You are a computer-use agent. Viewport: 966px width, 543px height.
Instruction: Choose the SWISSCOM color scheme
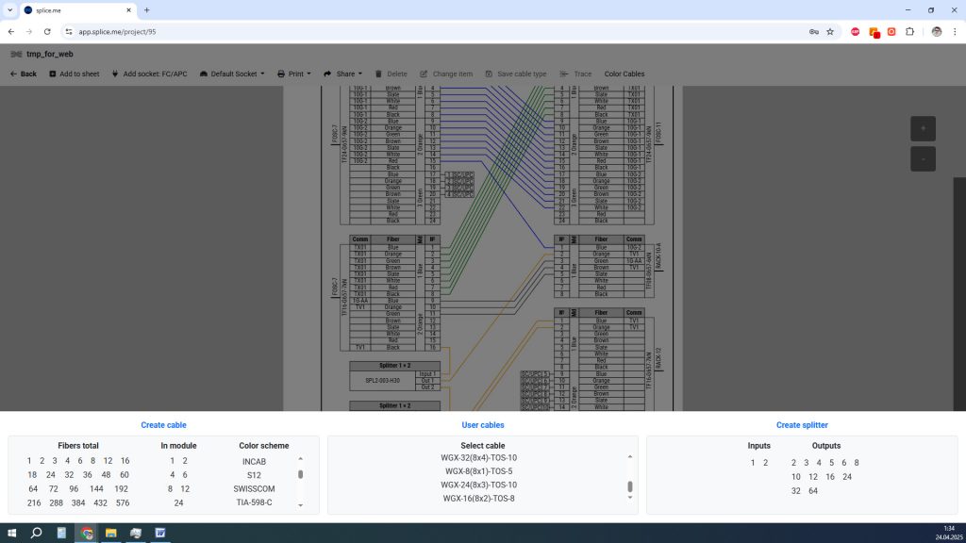point(254,489)
